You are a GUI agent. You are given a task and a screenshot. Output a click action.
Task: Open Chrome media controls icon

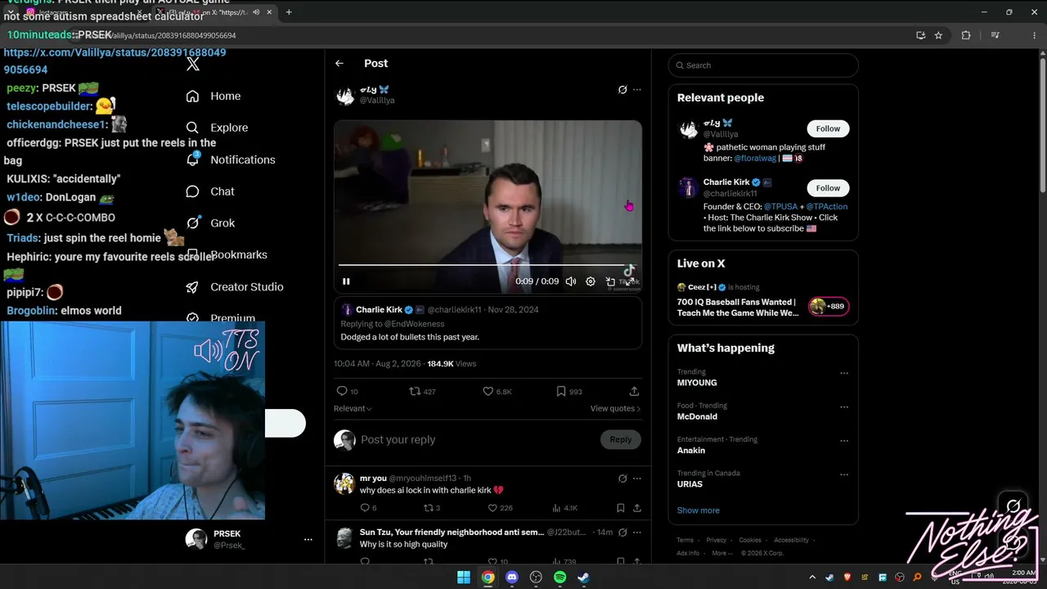point(995,35)
